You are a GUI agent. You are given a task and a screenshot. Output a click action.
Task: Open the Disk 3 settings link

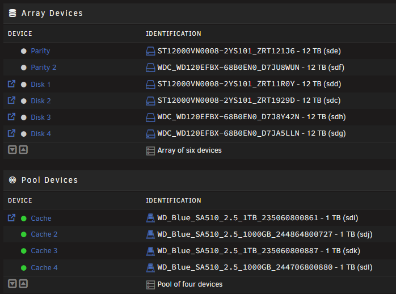coord(41,117)
